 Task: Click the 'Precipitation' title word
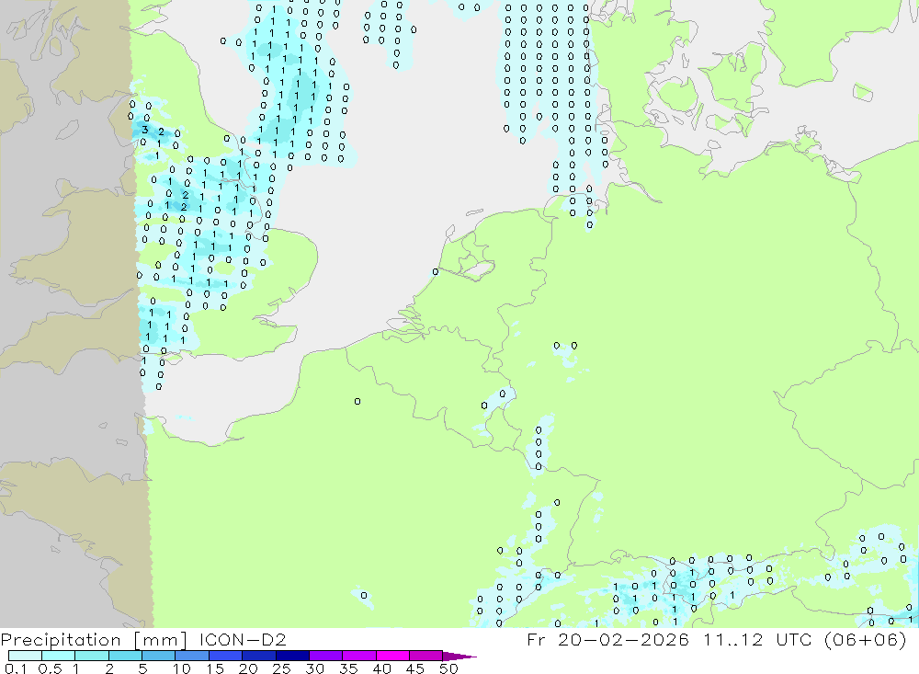tap(61, 640)
